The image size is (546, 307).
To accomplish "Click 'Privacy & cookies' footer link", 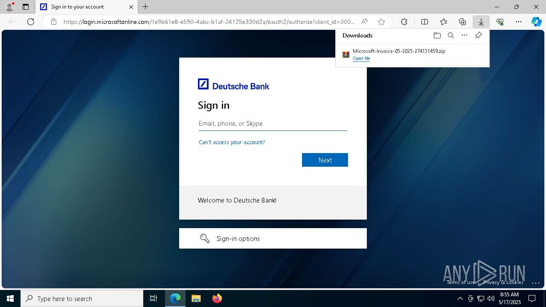I will (x=503, y=282).
